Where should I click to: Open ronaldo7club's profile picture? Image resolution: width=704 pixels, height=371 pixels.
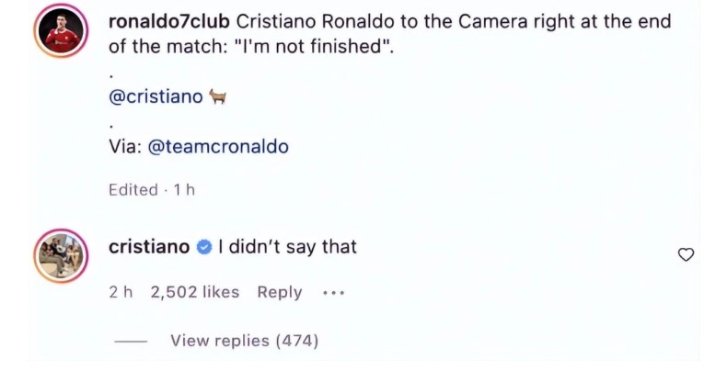61,34
